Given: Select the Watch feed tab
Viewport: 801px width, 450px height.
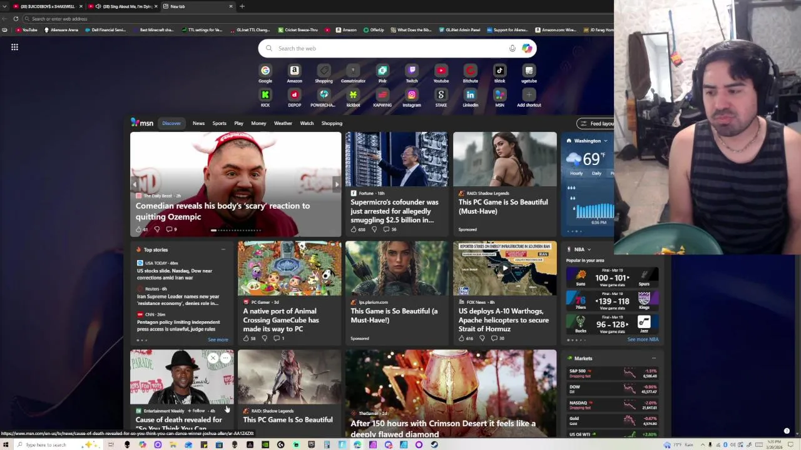Looking at the screenshot, I should pyautogui.click(x=307, y=123).
